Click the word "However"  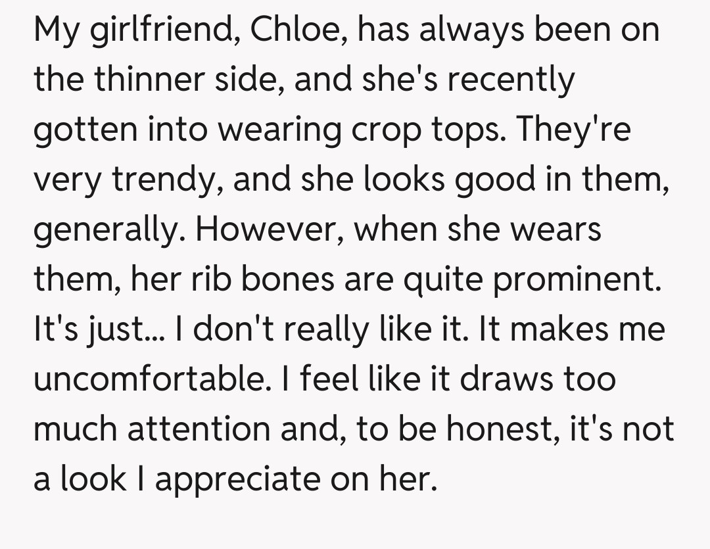point(262,230)
